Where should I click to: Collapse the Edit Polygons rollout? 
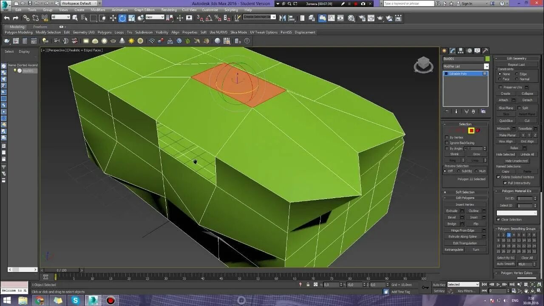(465, 198)
